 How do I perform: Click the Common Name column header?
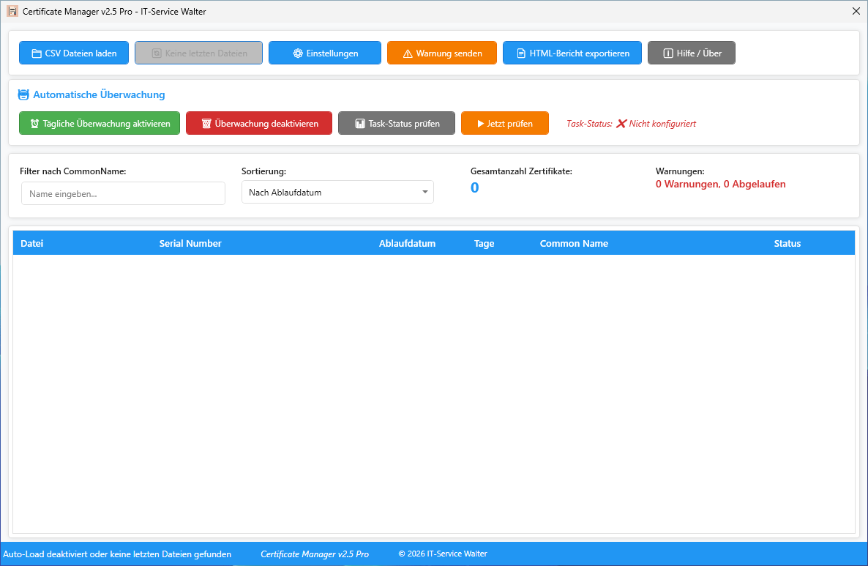pyautogui.click(x=574, y=244)
